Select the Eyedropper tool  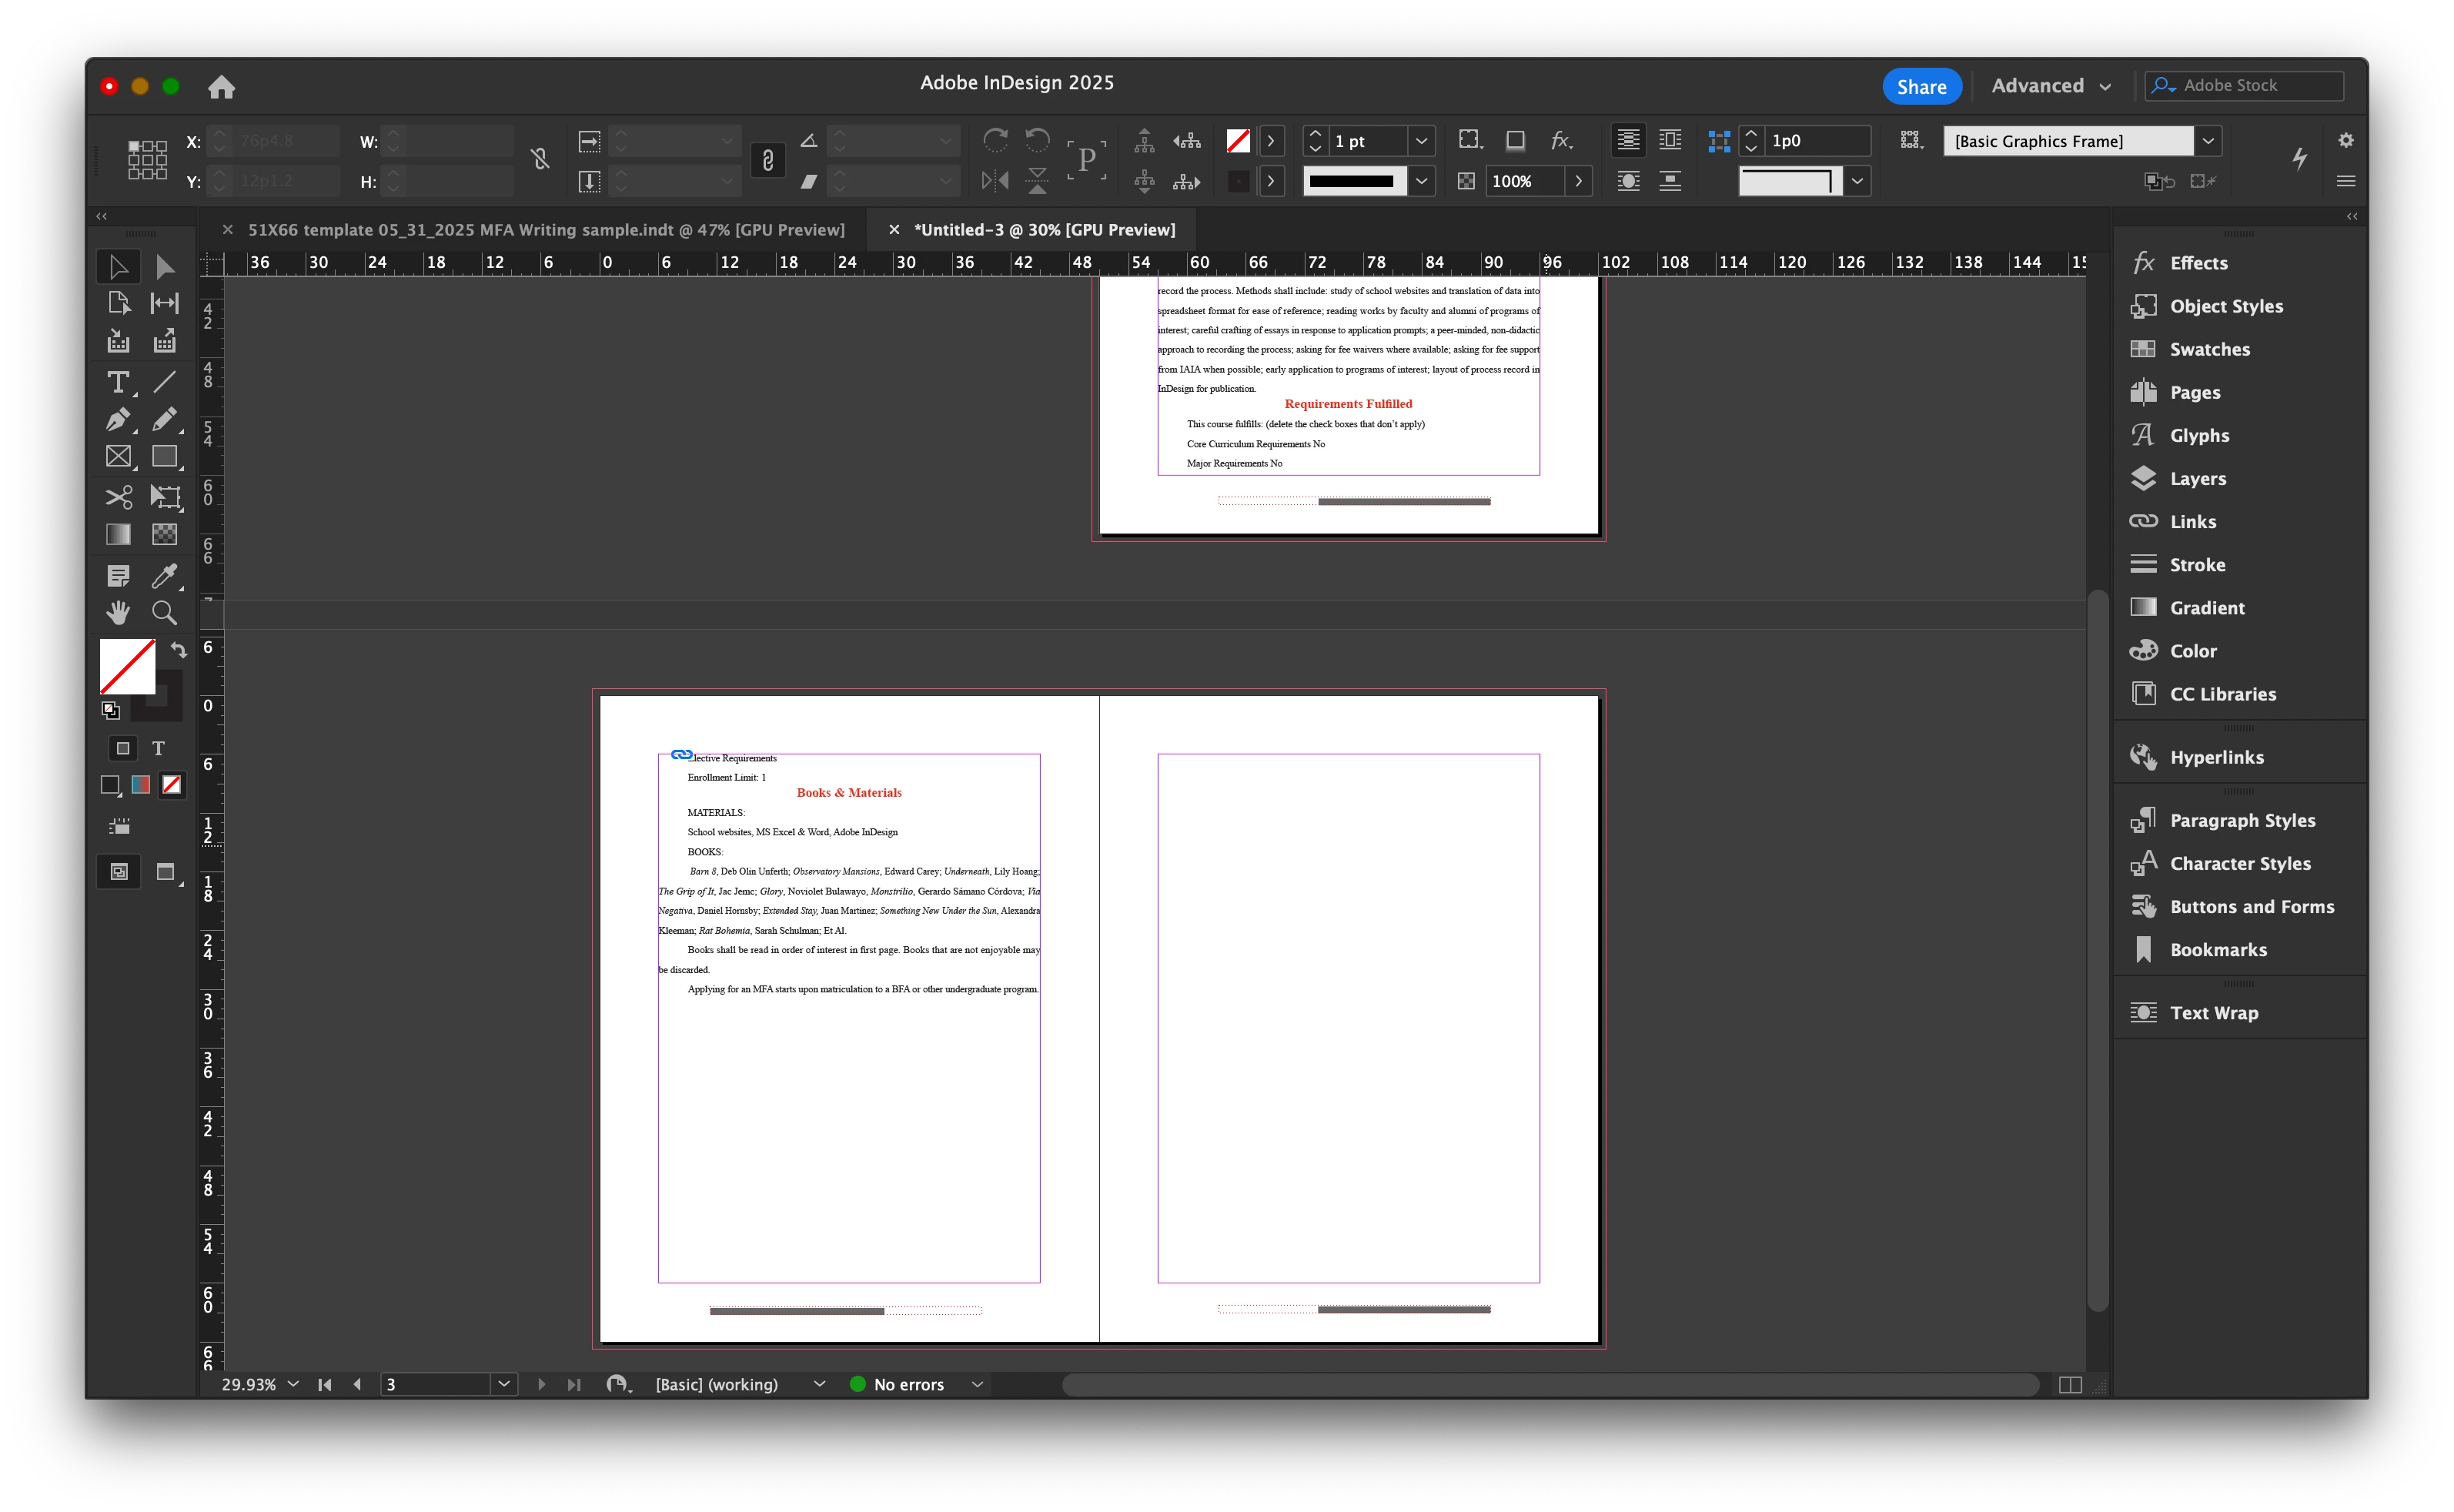[164, 575]
